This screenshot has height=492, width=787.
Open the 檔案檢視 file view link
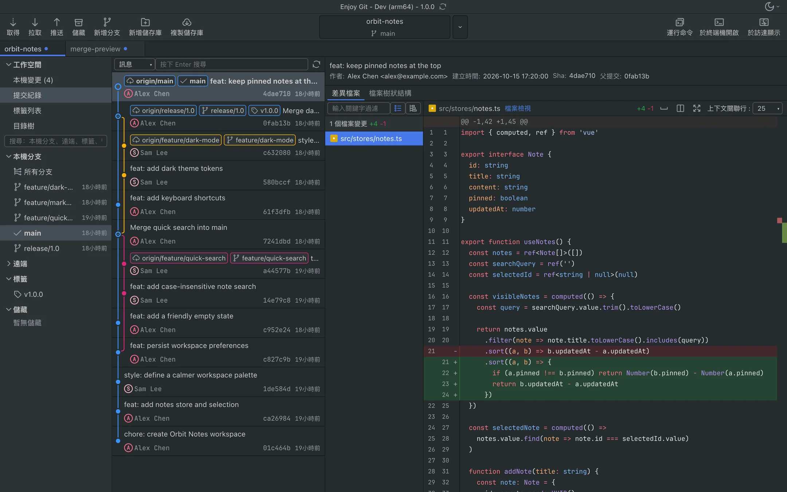(x=518, y=109)
